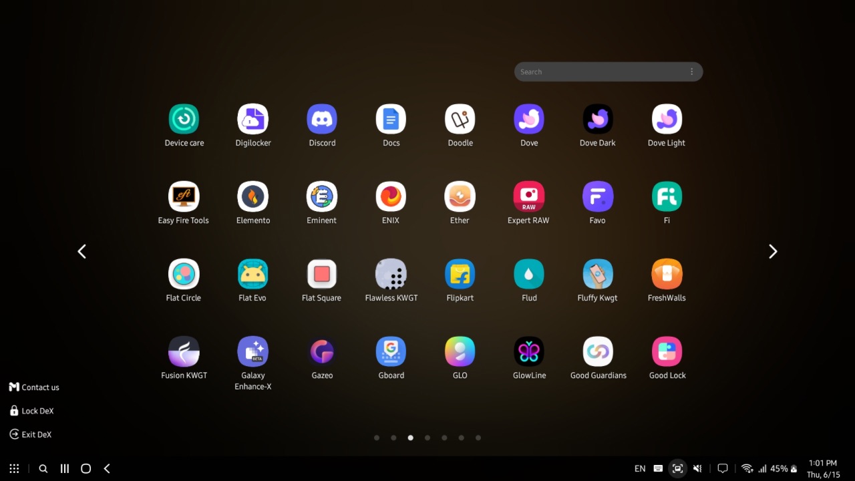Tap the Back arrow in taskbar
This screenshot has width=855, height=481.
tap(107, 469)
